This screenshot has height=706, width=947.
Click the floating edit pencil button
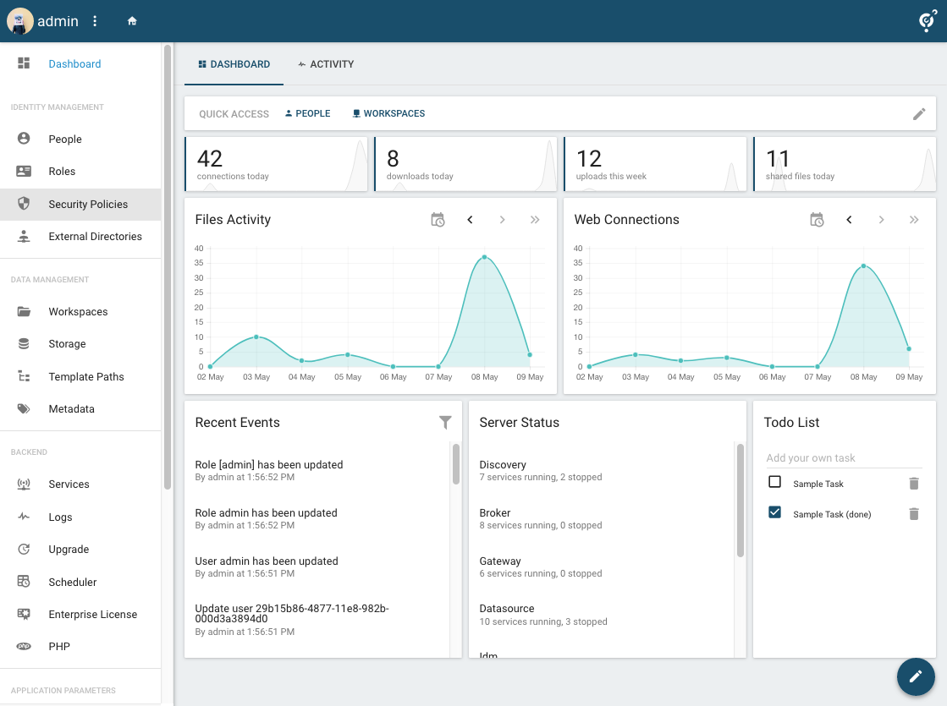pyautogui.click(x=916, y=676)
